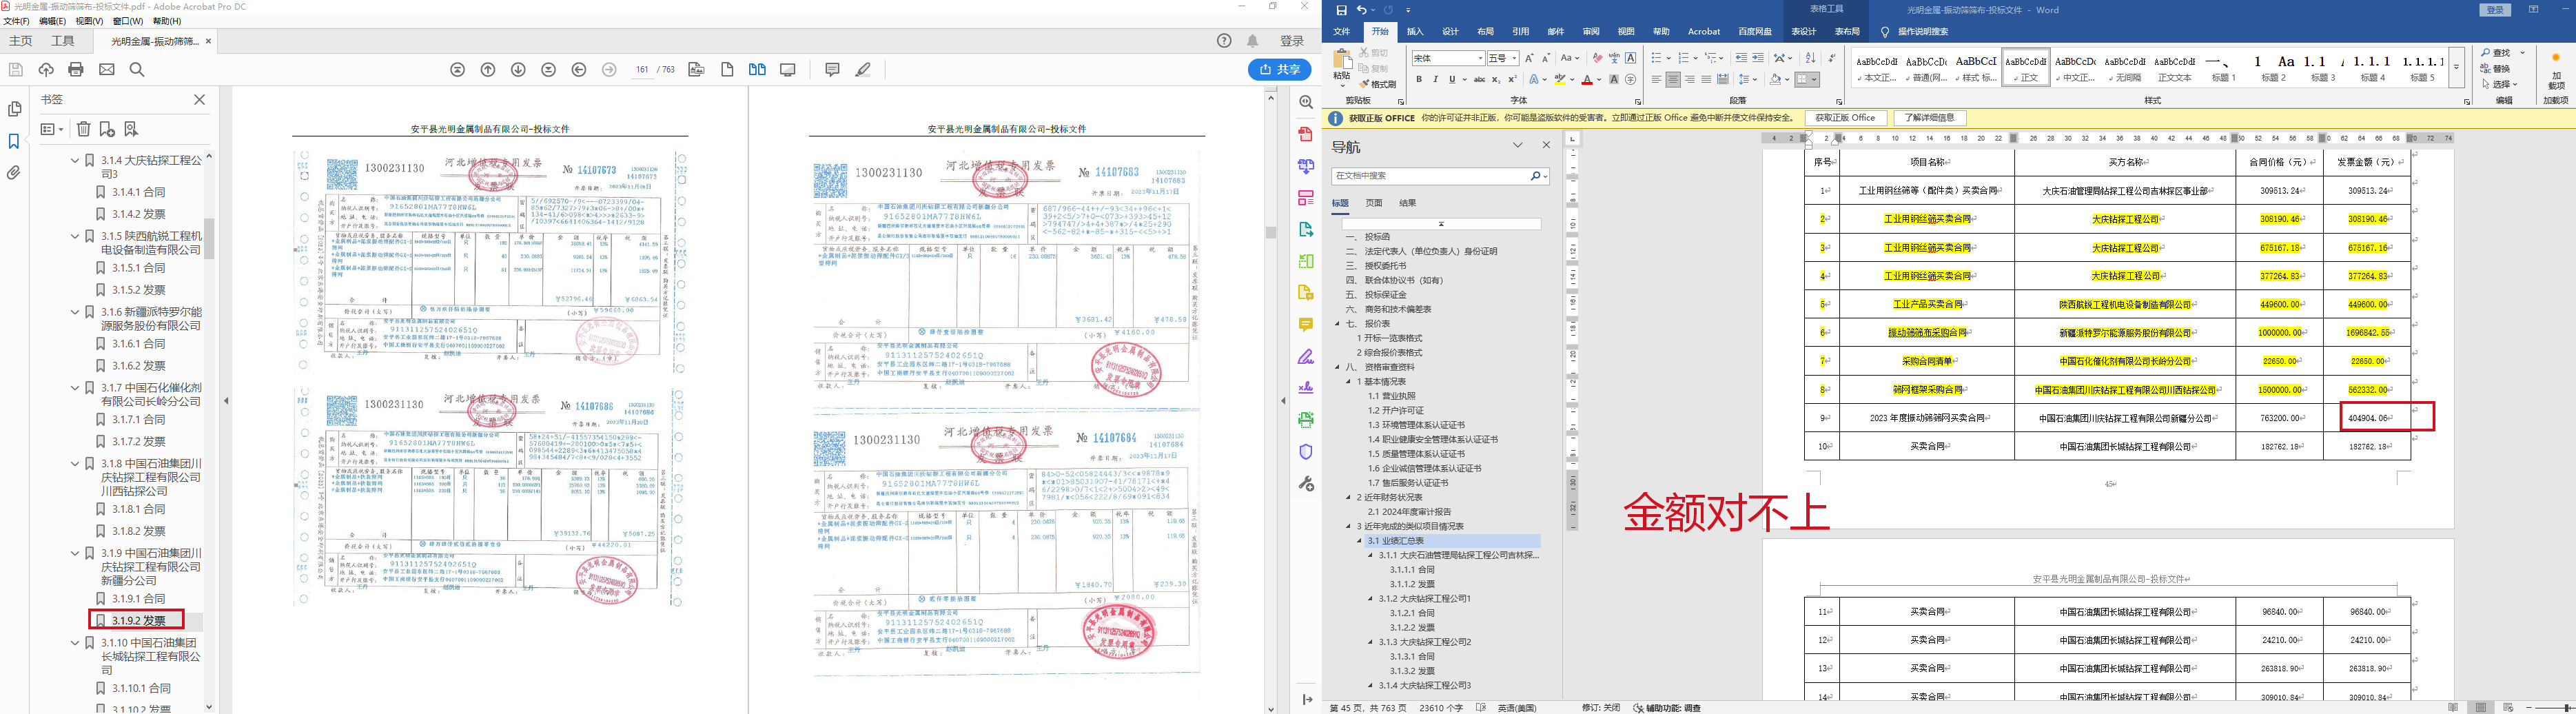Toggle Italic formatting in Word
Screen dimensions: 2576x714
[1435, 80]
